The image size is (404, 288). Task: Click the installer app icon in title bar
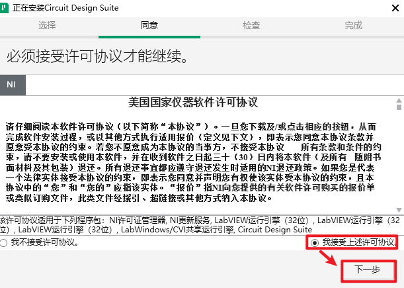click(3, 8)
